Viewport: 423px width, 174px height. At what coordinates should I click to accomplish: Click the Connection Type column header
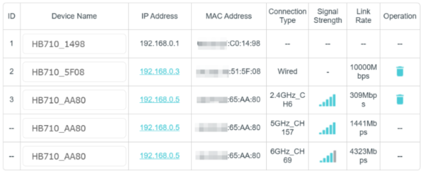click(x=288, y=16)
